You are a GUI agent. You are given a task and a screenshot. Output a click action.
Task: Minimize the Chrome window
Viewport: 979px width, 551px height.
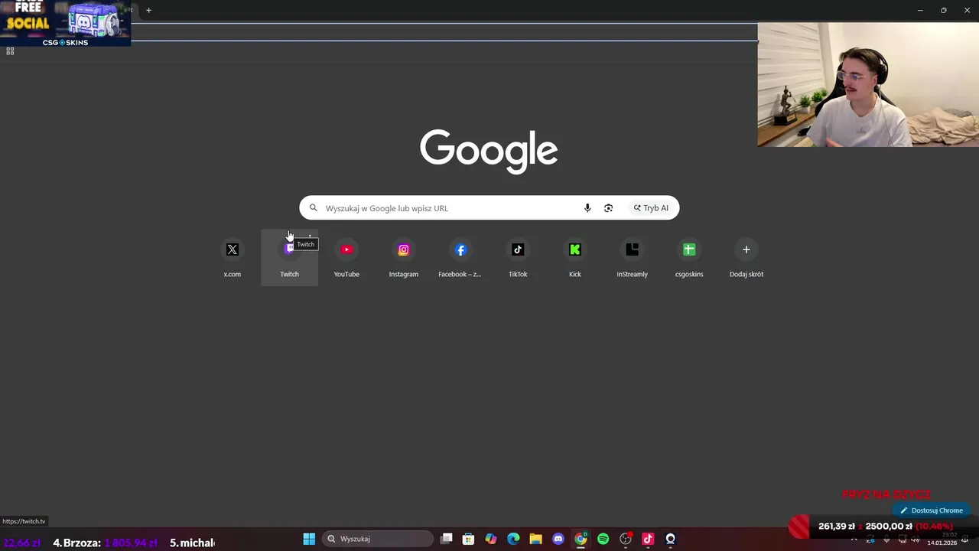pos(920,10)
